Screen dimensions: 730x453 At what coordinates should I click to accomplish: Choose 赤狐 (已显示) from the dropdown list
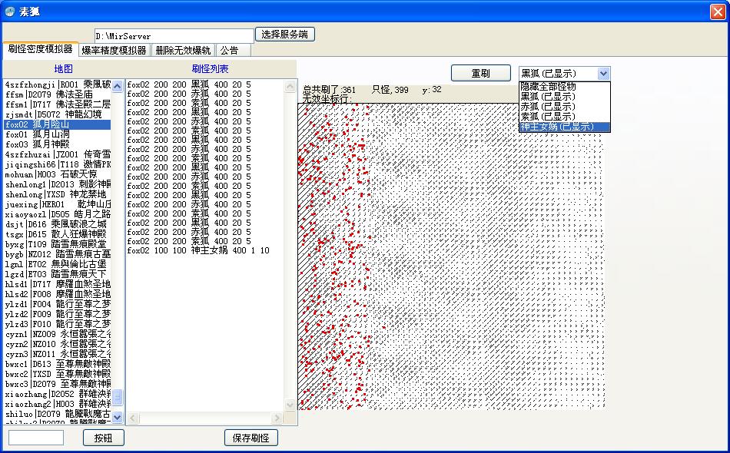click(564, 107)
